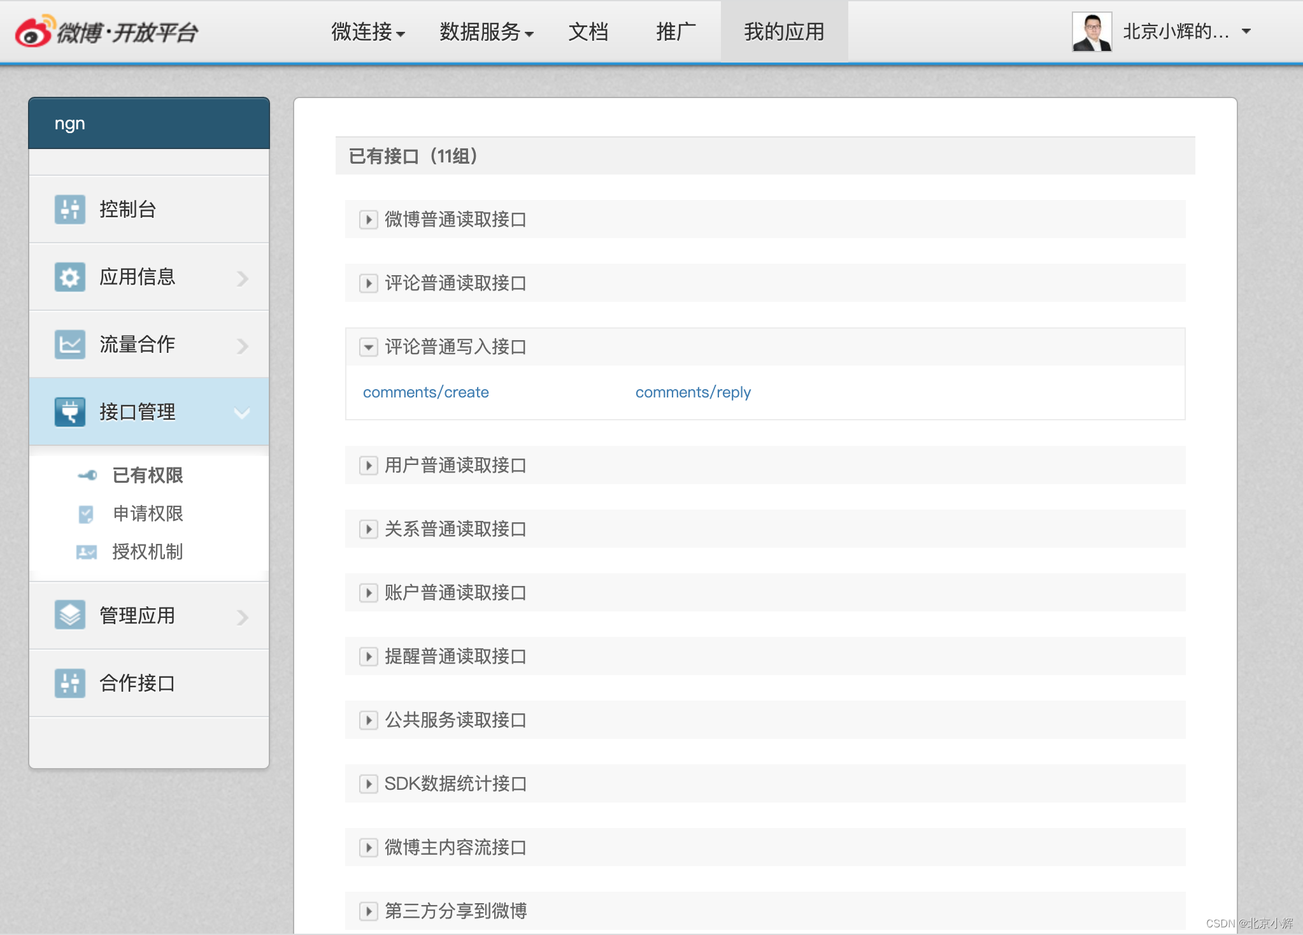Click the user avatar photo
This screenshot has height=935, width=1303.
point(1092,31)
